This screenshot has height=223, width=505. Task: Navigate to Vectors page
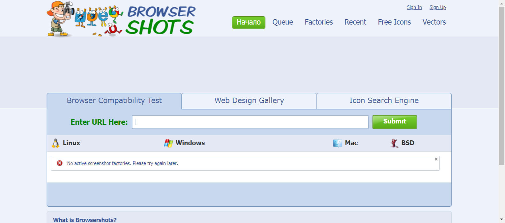point(434,22)
